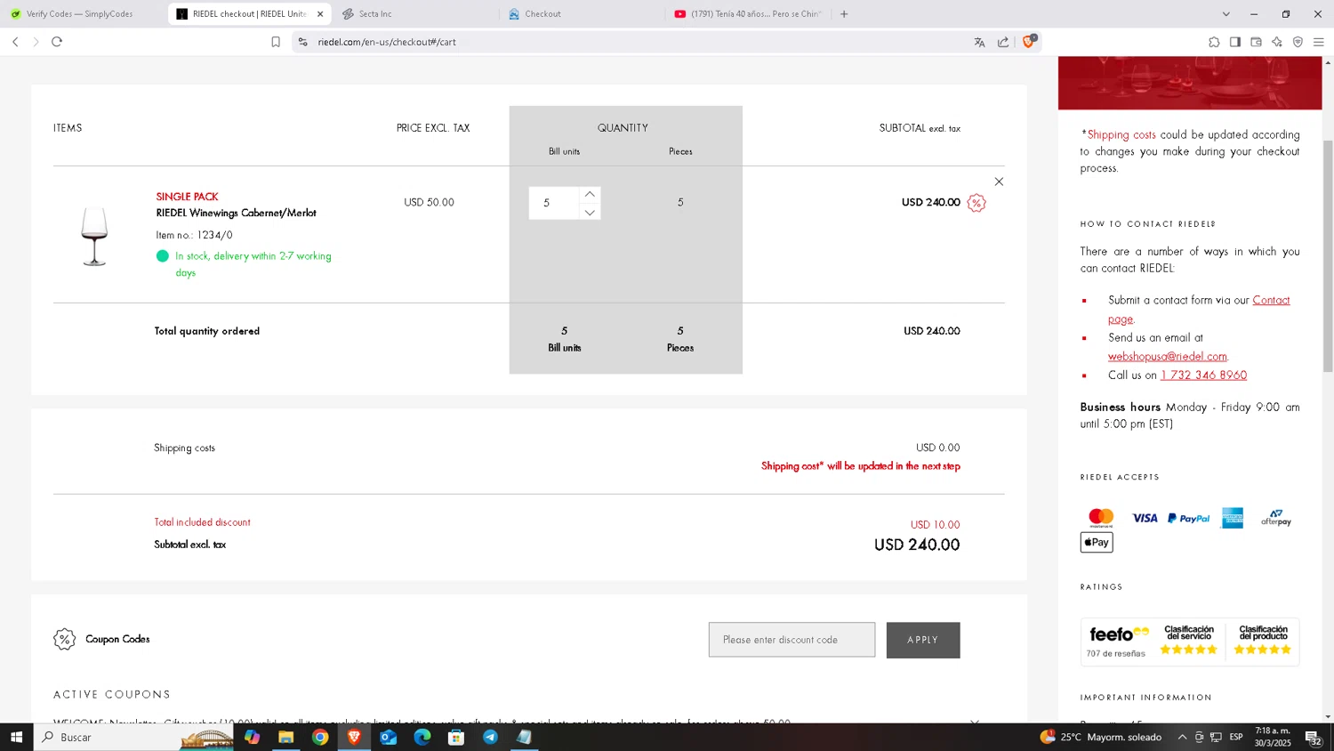Click the Coupon Codes percent tag icon
1334x751 pixels.
pos(64,639)
